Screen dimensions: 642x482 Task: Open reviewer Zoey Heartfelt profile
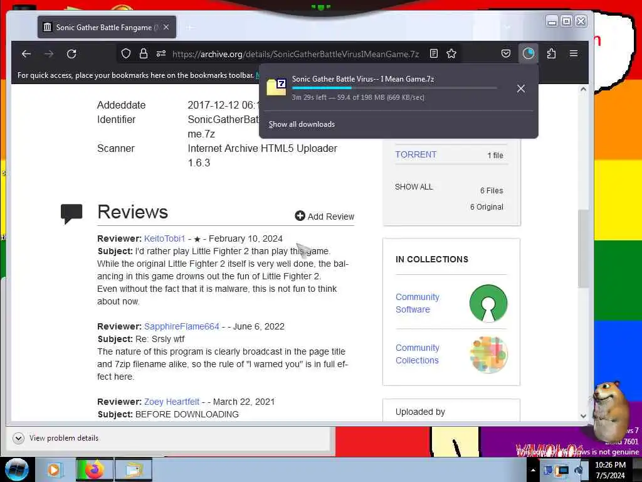(x=172, y=402)
